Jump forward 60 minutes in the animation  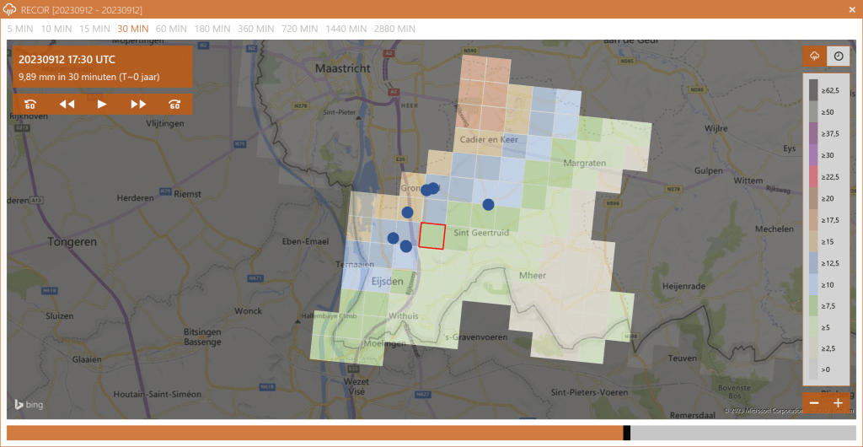[x=174, y=104]
